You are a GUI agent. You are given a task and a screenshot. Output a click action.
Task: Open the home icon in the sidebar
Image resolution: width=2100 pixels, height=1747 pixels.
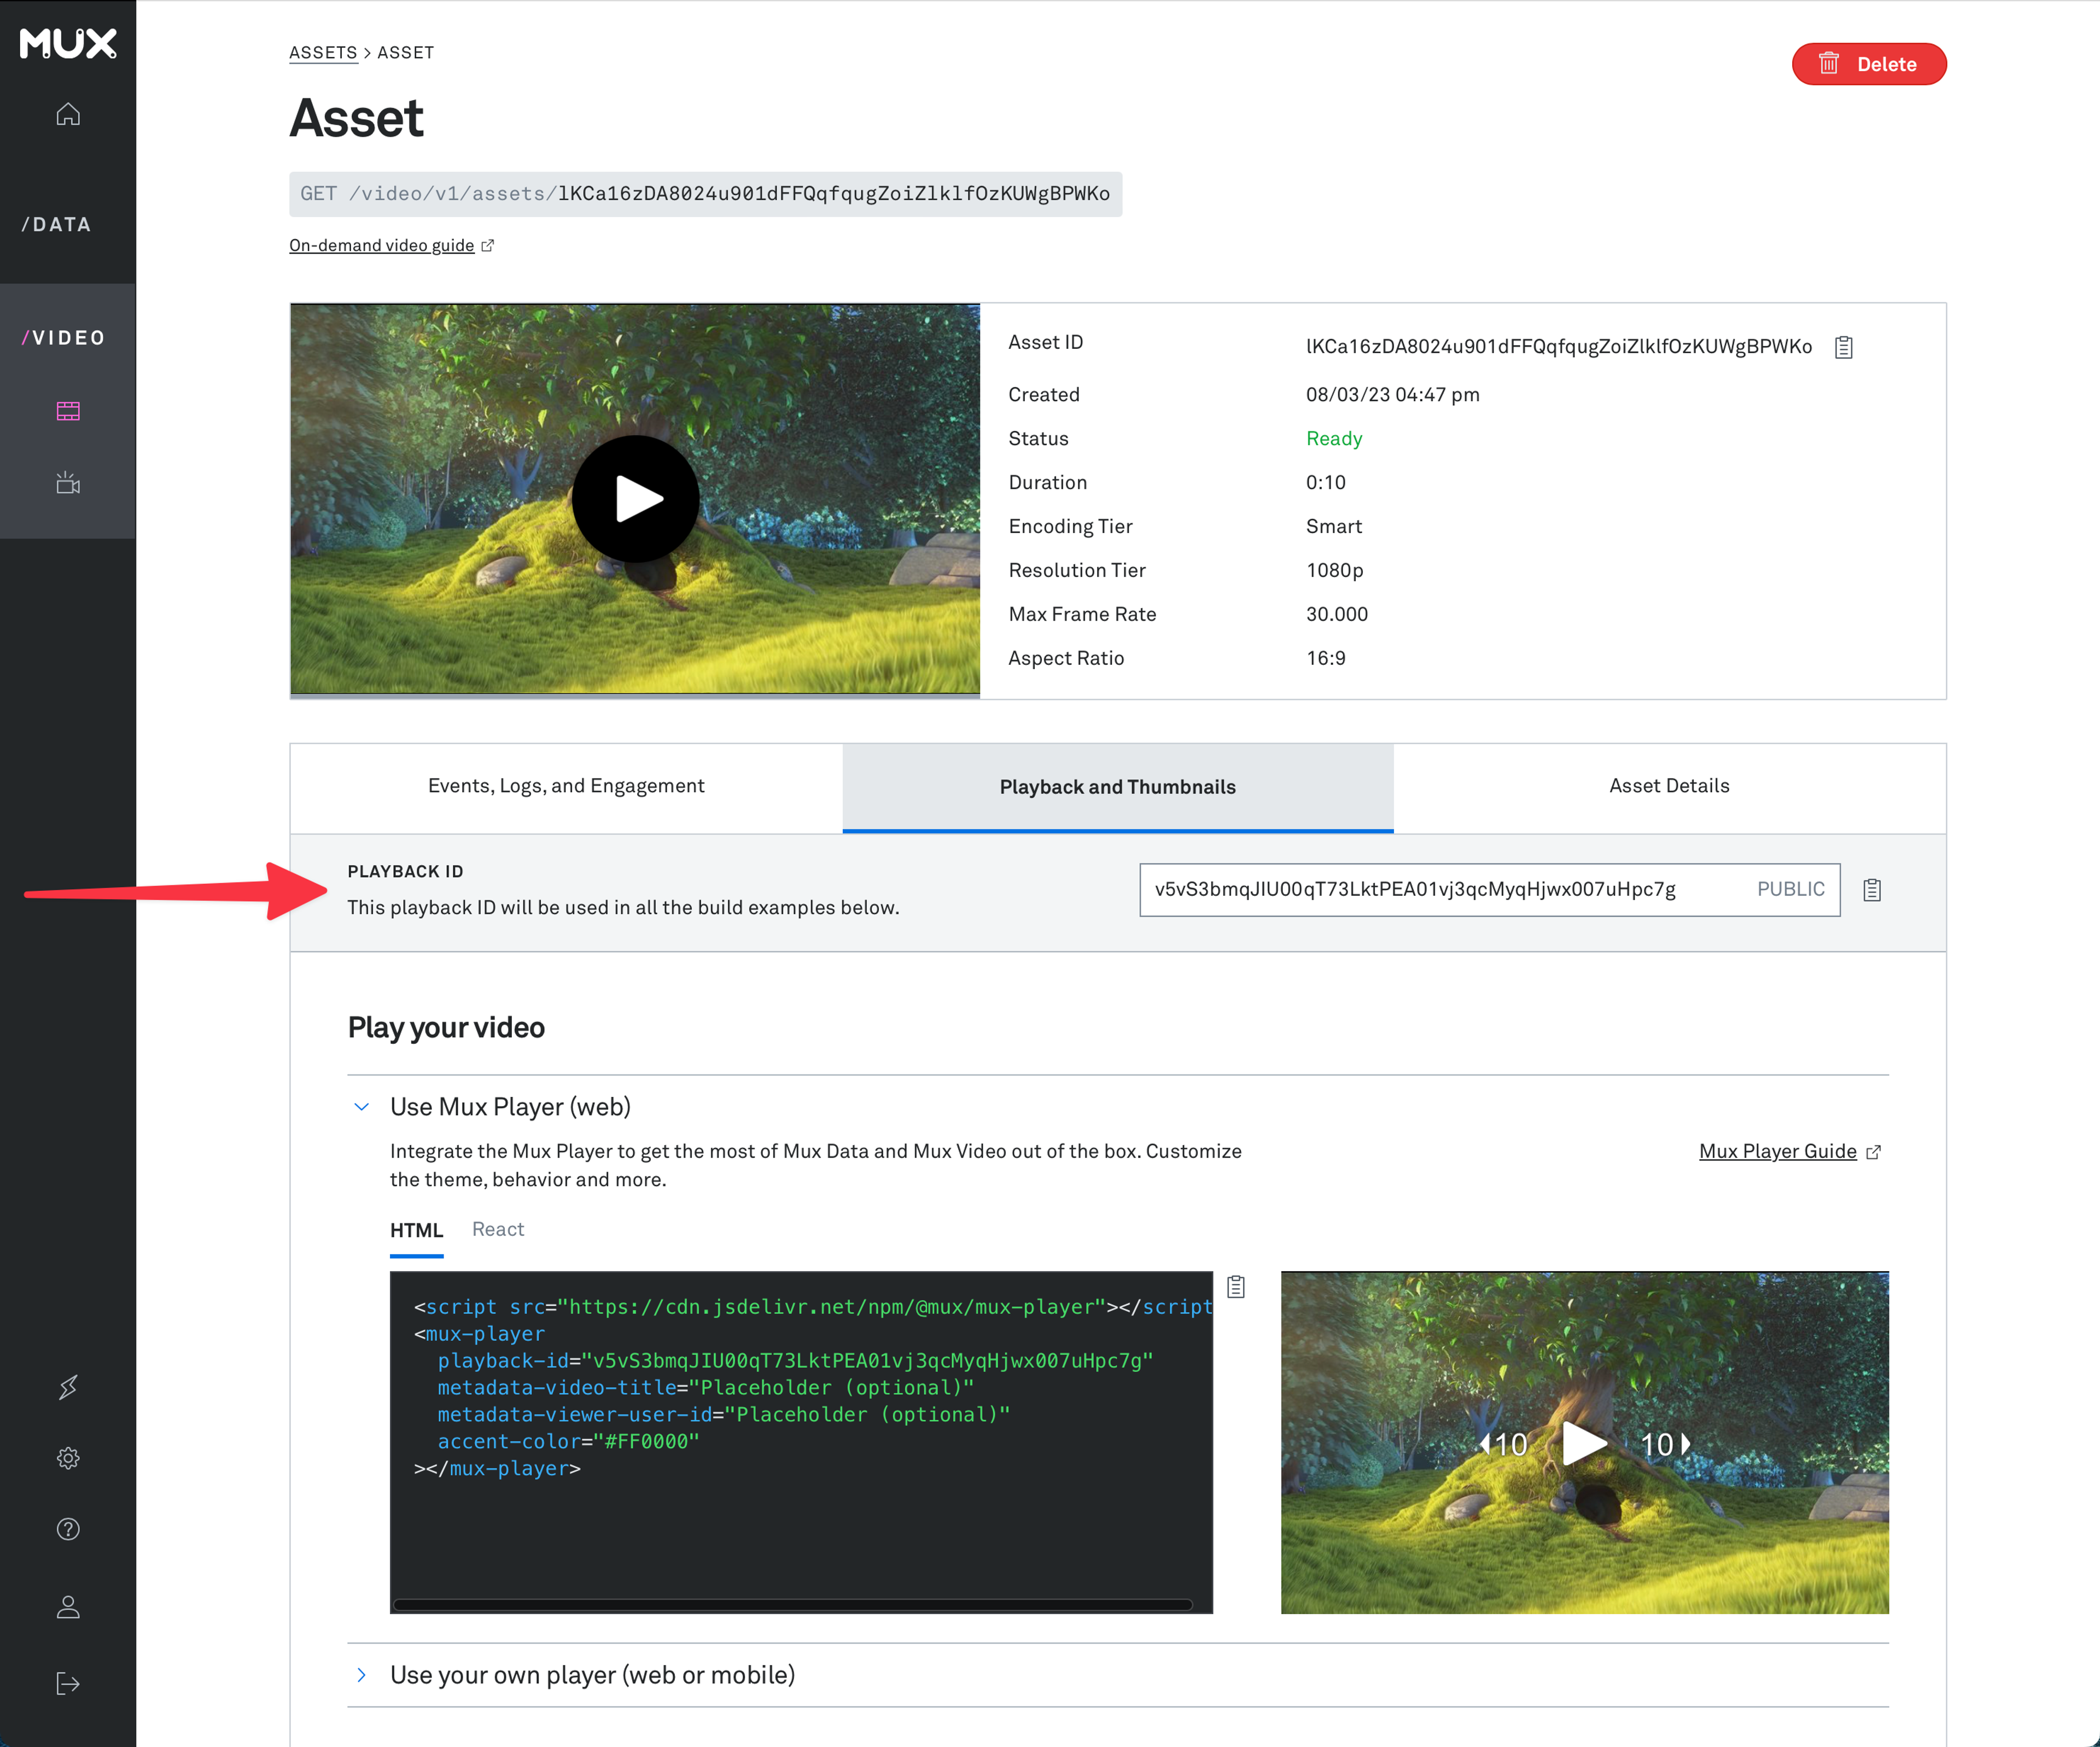68,114
